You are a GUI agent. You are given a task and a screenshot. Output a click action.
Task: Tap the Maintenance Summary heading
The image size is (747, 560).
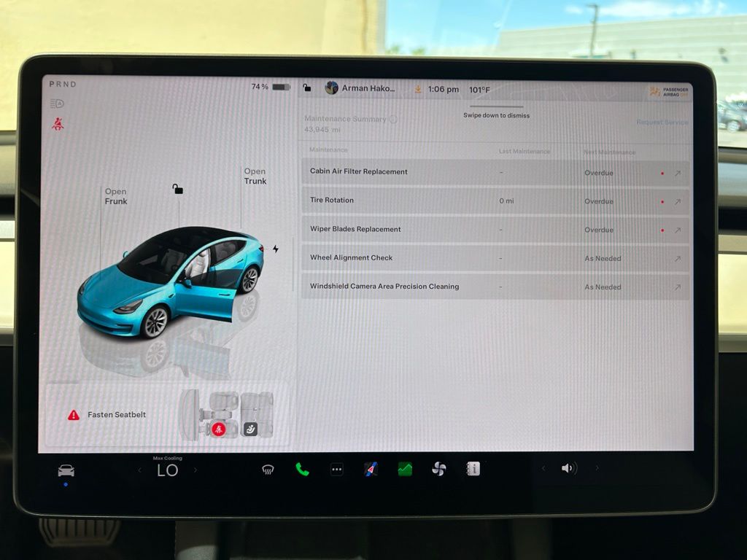coord(345,119)
